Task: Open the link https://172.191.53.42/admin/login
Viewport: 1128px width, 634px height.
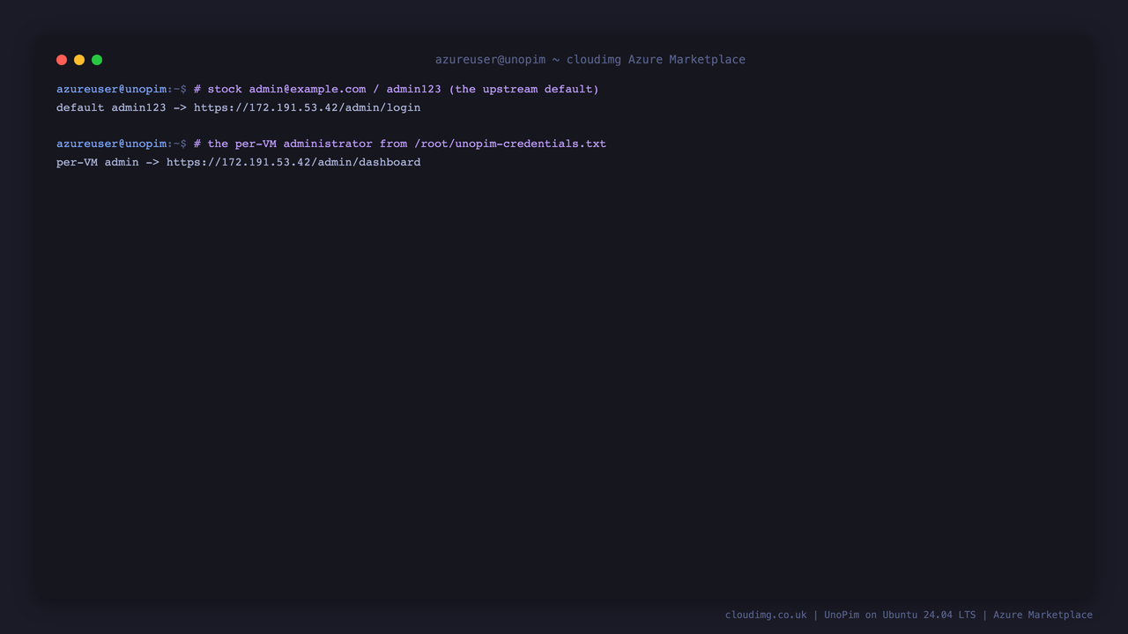Action: click(x=308, y=107)
